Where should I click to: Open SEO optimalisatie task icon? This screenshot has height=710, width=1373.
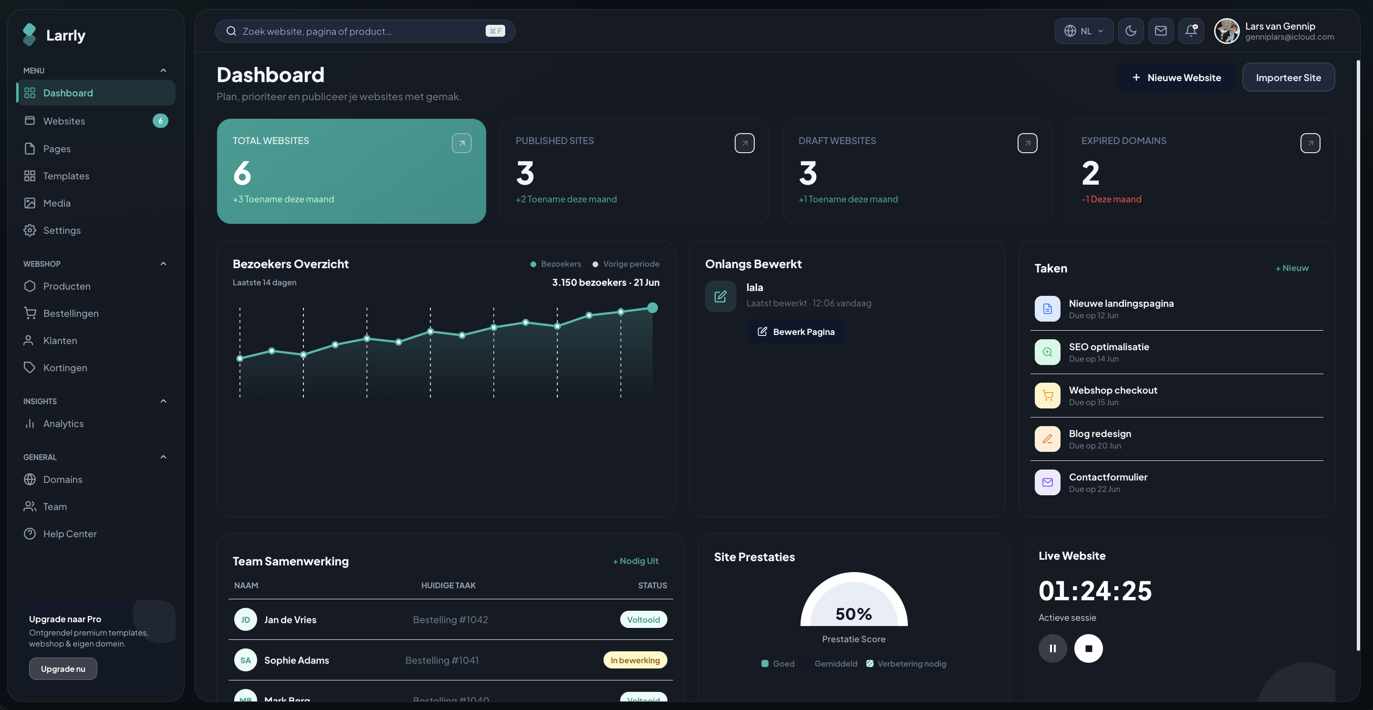[1047, 352]
